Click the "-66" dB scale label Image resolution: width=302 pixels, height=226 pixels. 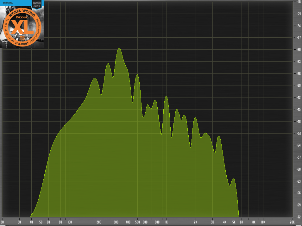(299, 193)
